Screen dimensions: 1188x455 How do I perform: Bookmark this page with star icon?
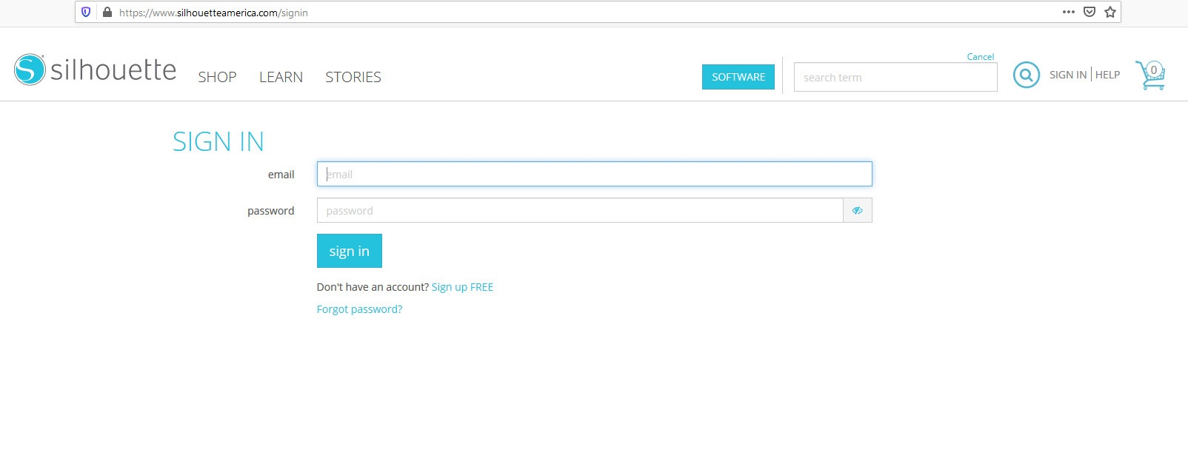point(1109,12)
